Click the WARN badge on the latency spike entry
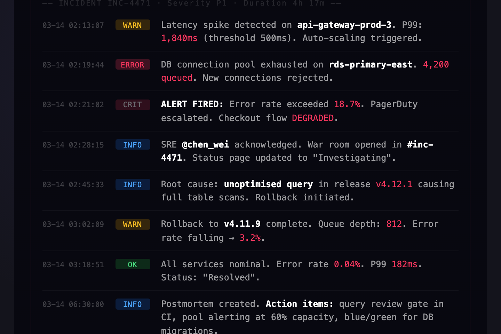This screenshot has height=334, width=501. (133, 25)
